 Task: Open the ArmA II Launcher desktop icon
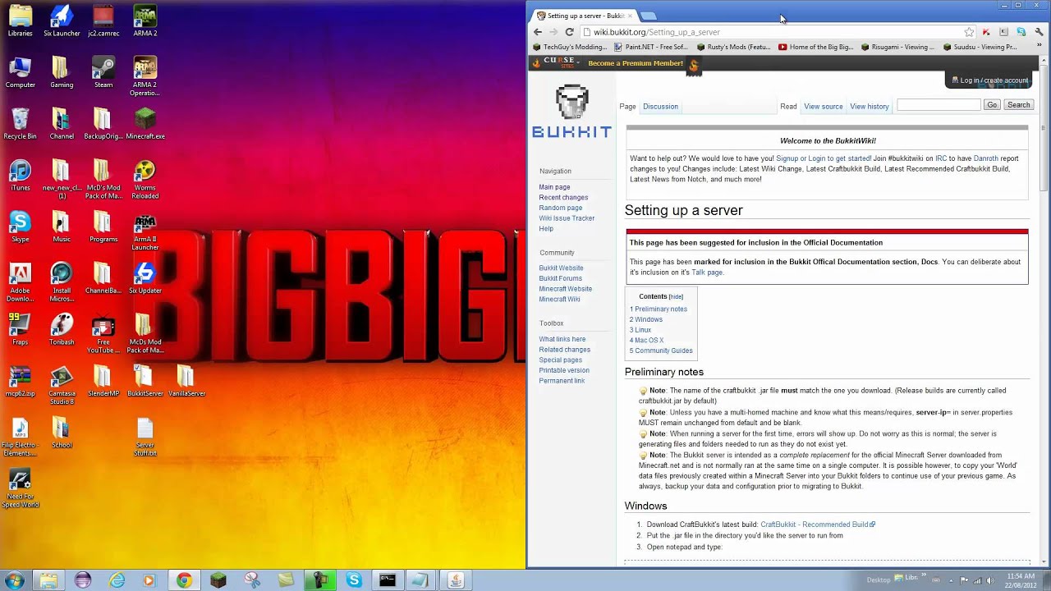tap(145, 231)
